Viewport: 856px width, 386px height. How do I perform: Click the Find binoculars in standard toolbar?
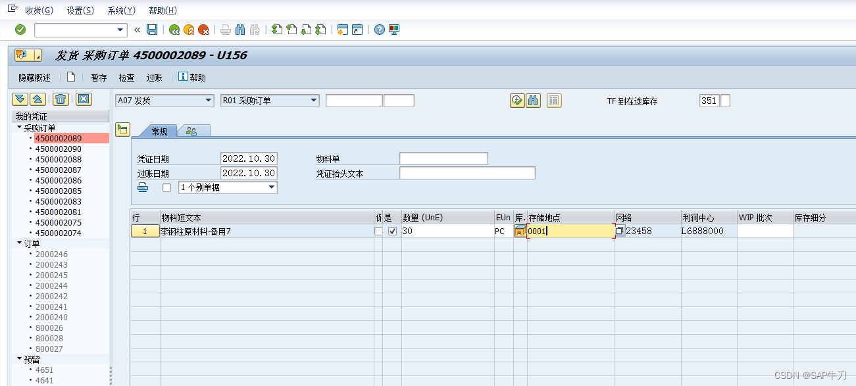click(x=240, y=30)
